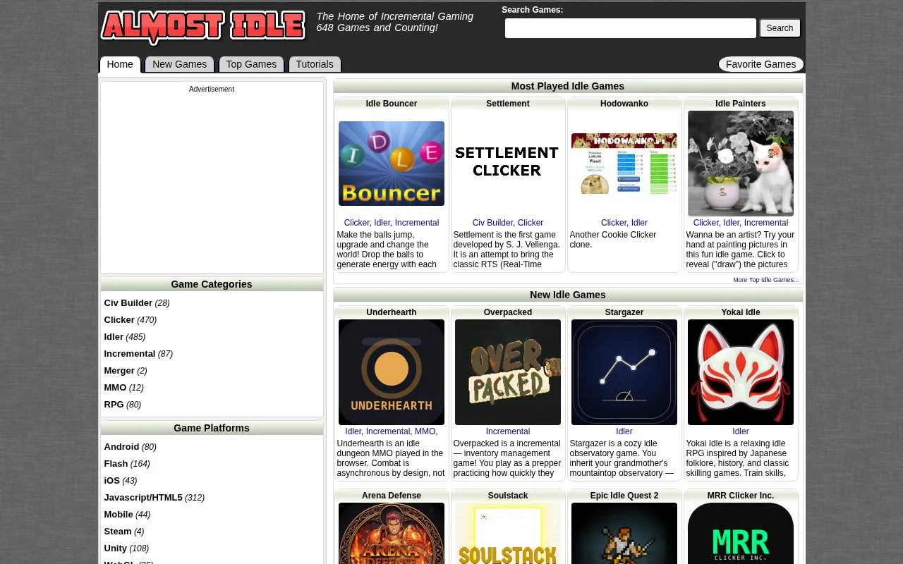
Task: Open the Arena Defense game icon
Action: point(392,533)
